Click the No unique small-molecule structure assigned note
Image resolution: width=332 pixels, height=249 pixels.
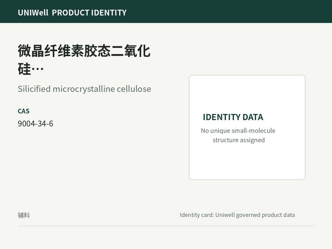coord(238,135)
